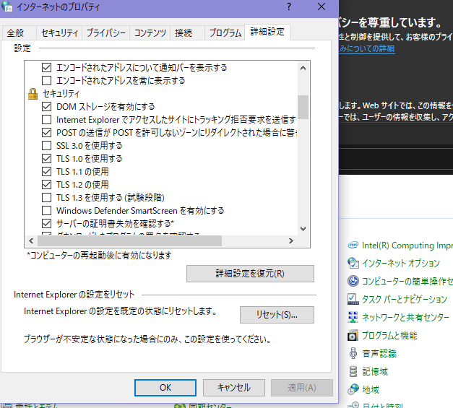Close the Internet Properties dialog

[322, 6]
